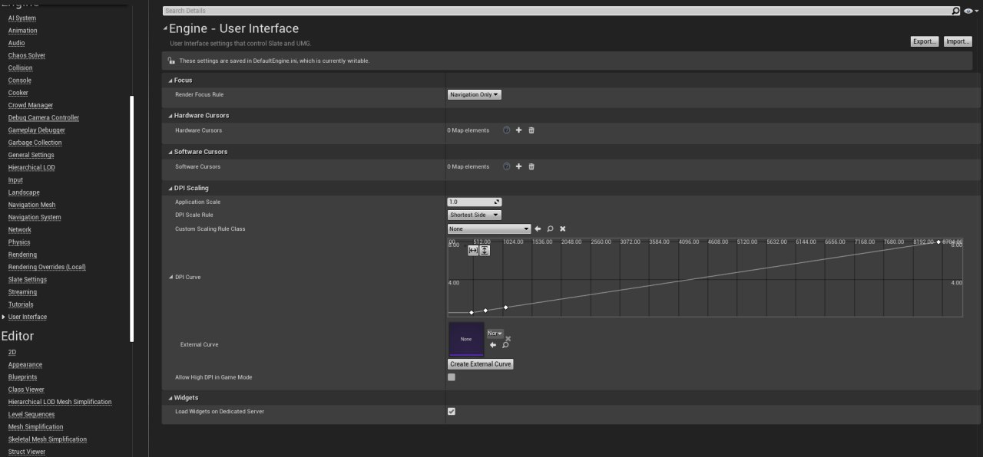The height and width of the screenshot is (457, 983).
Task: Open Gameplay Debugger settings
Action: click(x=37, y=130)
